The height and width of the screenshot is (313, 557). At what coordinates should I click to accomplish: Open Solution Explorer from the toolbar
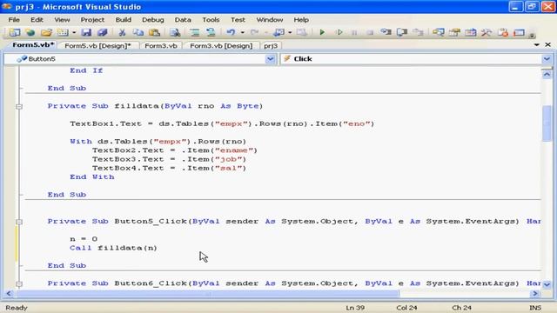439,33
